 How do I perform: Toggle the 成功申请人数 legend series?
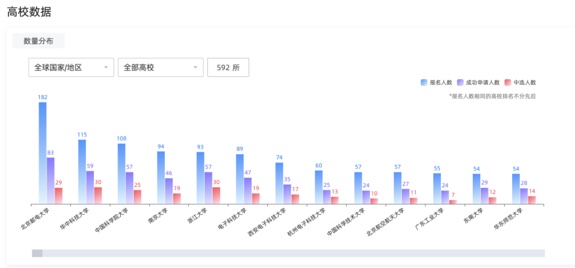pos(479,83)
